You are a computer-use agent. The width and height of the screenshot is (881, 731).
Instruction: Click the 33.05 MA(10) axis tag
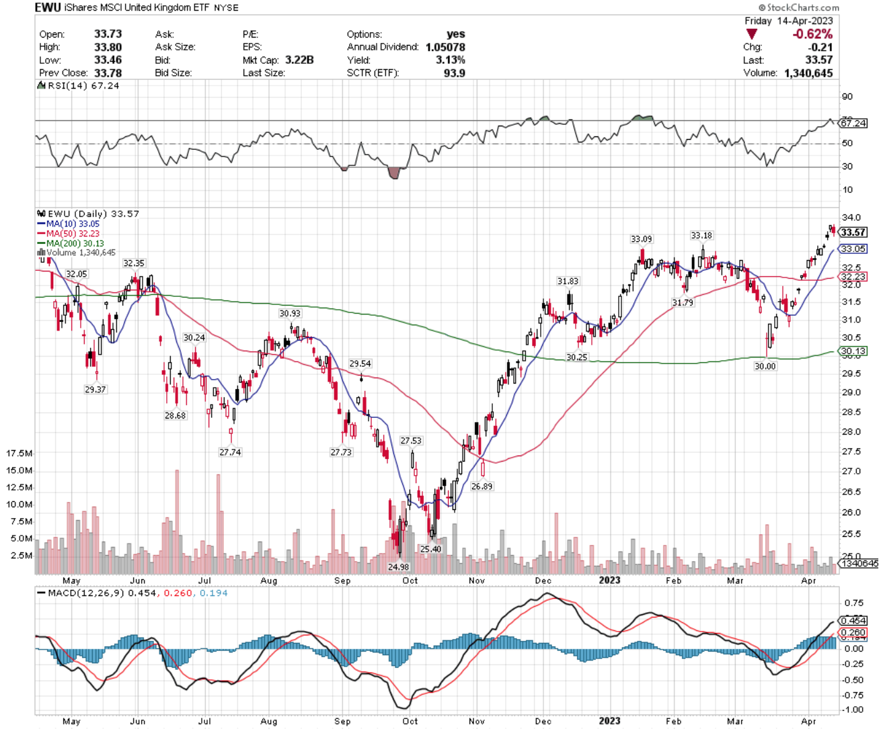tap(853, 249)
